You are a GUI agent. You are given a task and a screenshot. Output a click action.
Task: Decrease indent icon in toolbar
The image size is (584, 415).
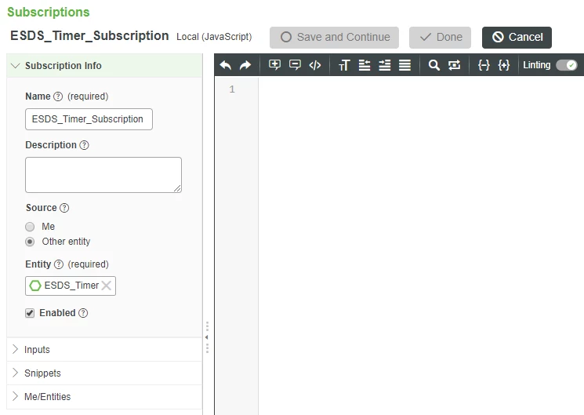[x=365, y=65]
